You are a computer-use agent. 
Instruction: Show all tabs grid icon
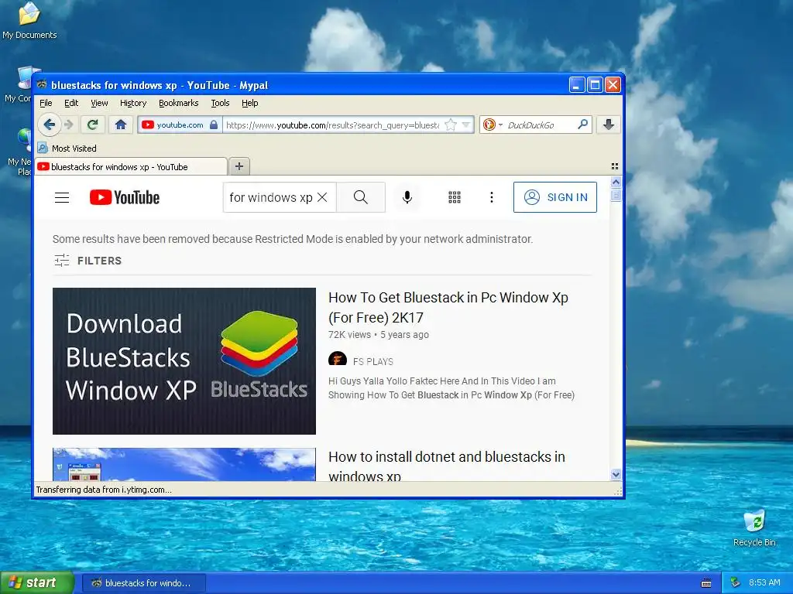[614, 166]
